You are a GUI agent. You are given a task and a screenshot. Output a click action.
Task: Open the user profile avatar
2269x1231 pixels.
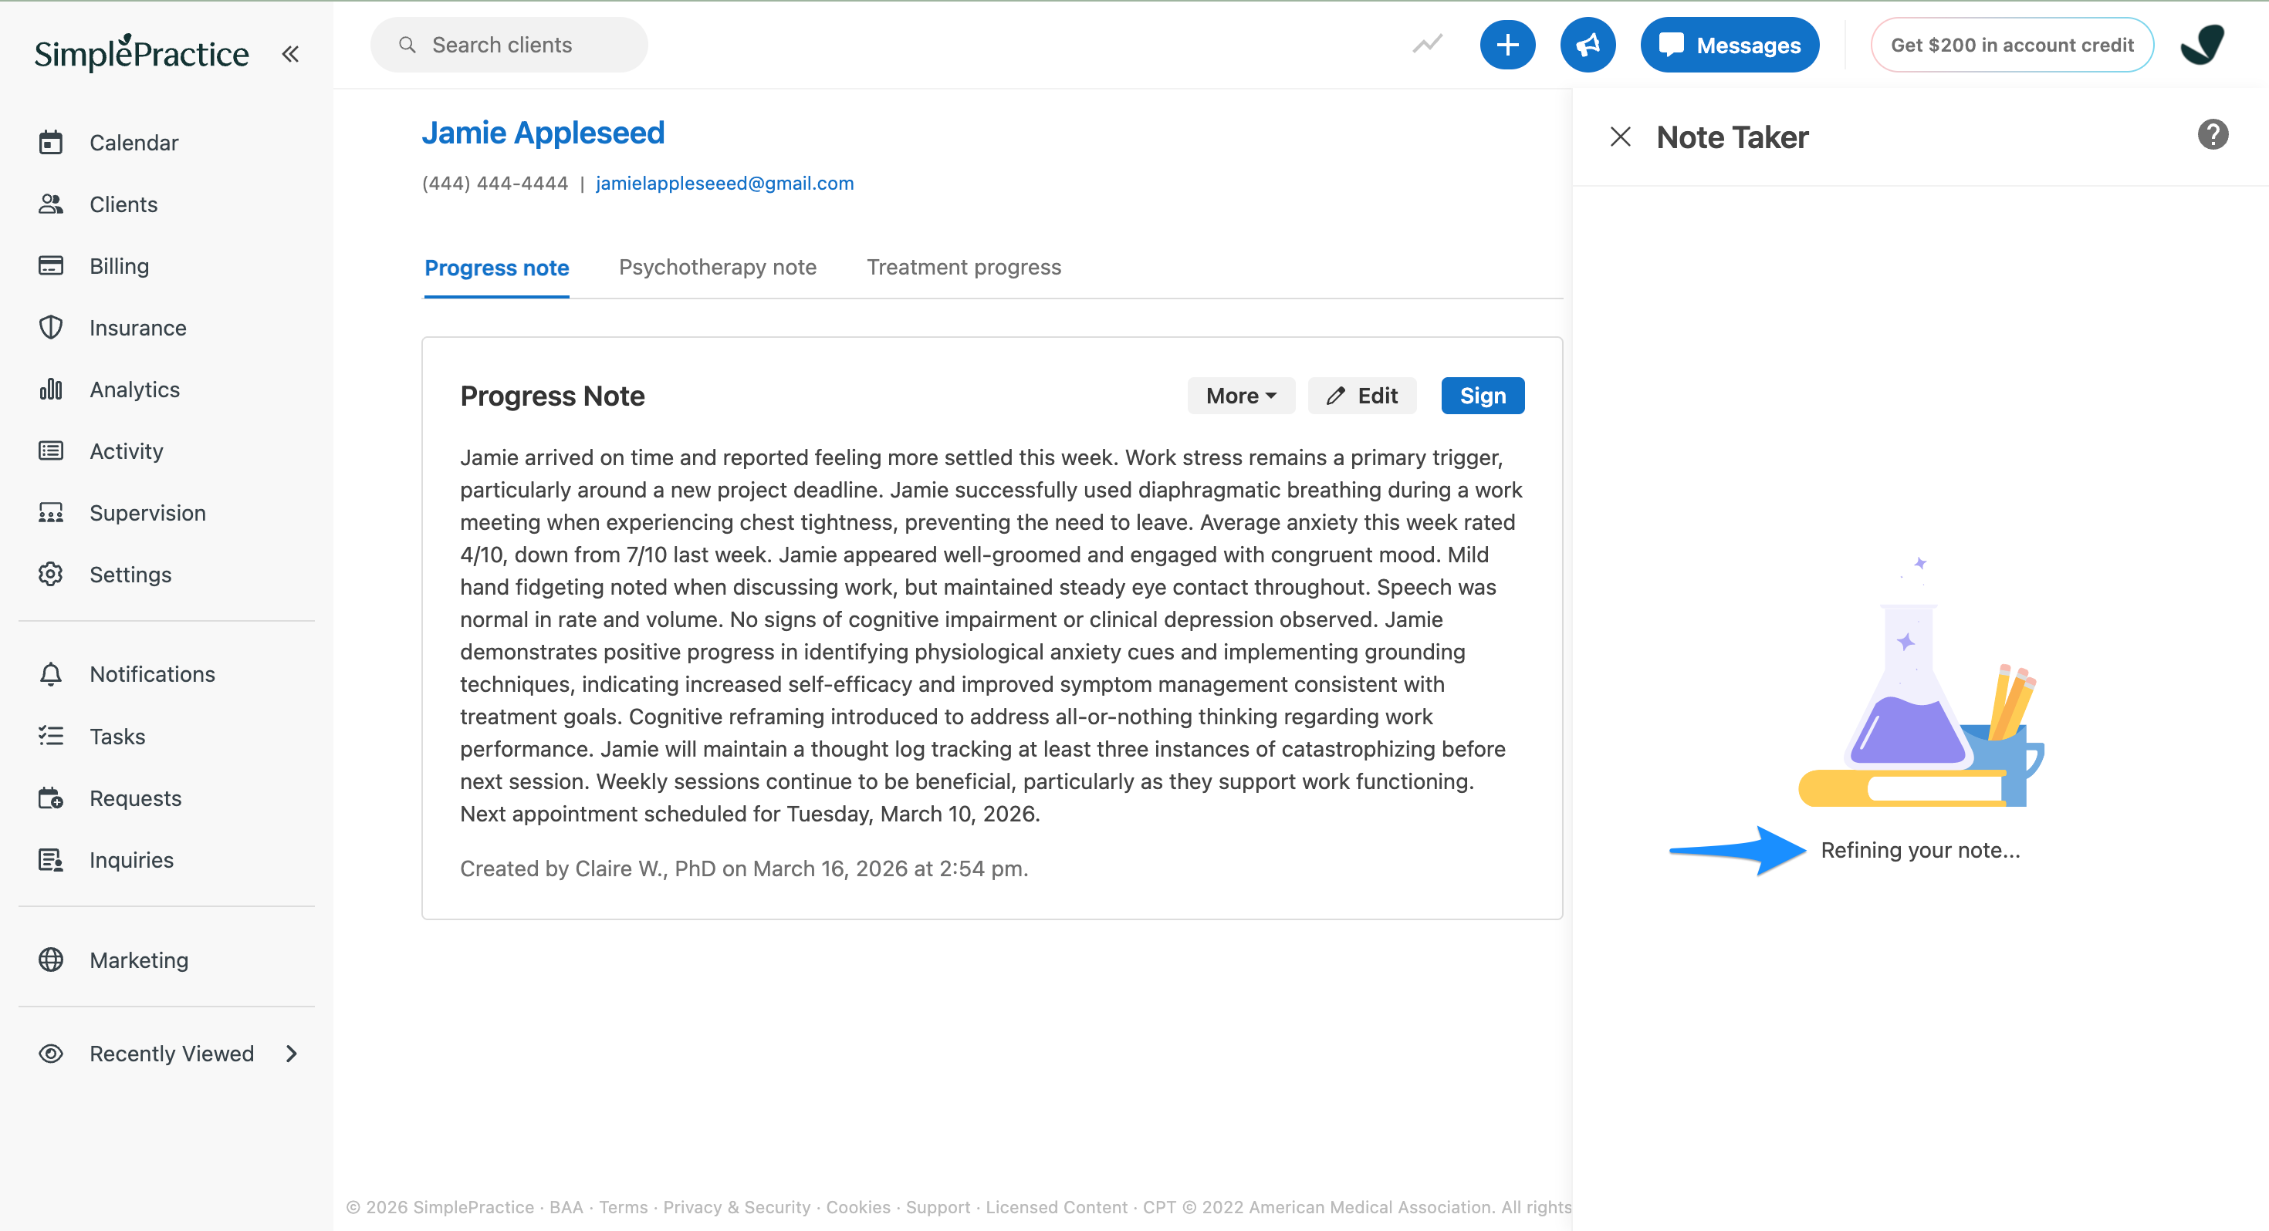(x=2202, y=45)
